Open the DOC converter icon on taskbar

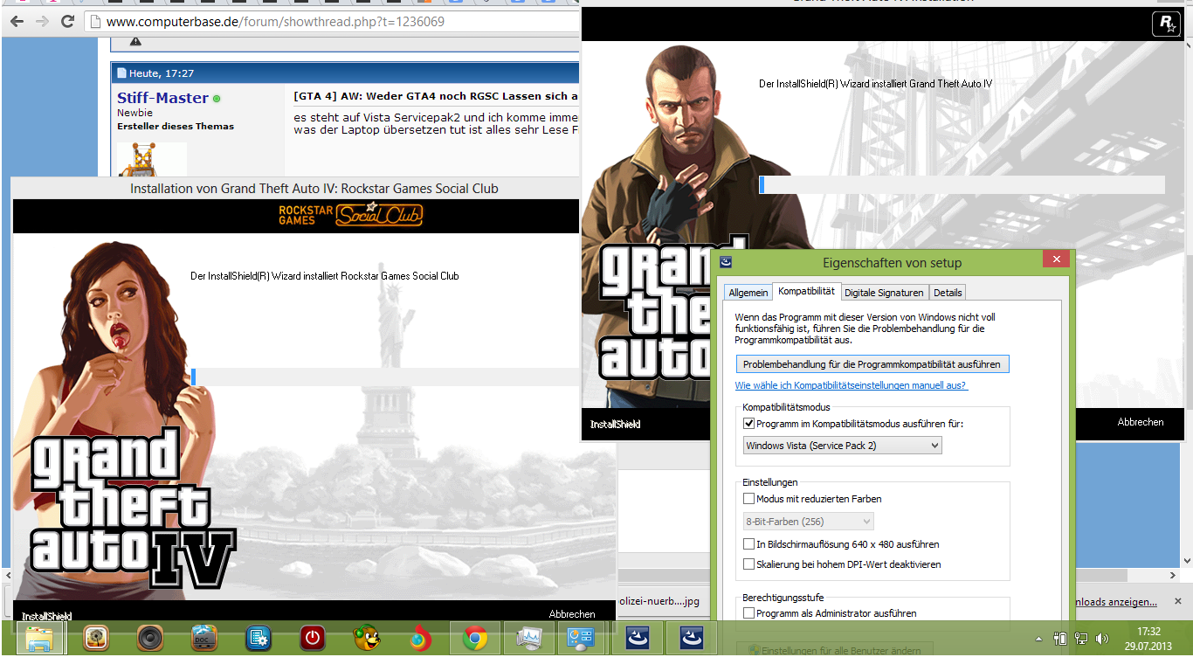(x=204, y=640)
